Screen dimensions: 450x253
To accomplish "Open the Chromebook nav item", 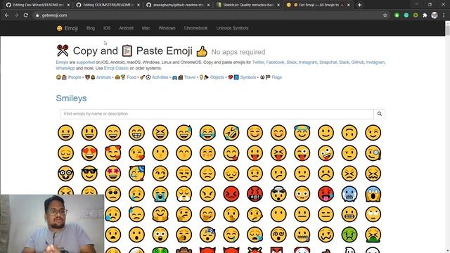I will pyautogui.click(x=195, y=28).
